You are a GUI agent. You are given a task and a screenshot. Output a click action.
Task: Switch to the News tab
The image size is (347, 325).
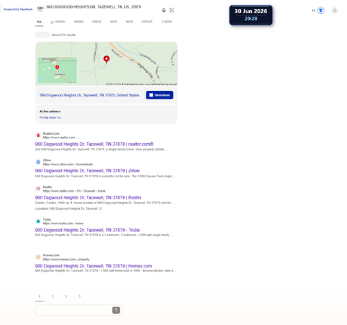[129, 22]
